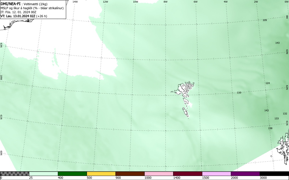Click the Shetland Islands coastline outline
This screenshot has width=289, height=180.
(x=284, y=147)
